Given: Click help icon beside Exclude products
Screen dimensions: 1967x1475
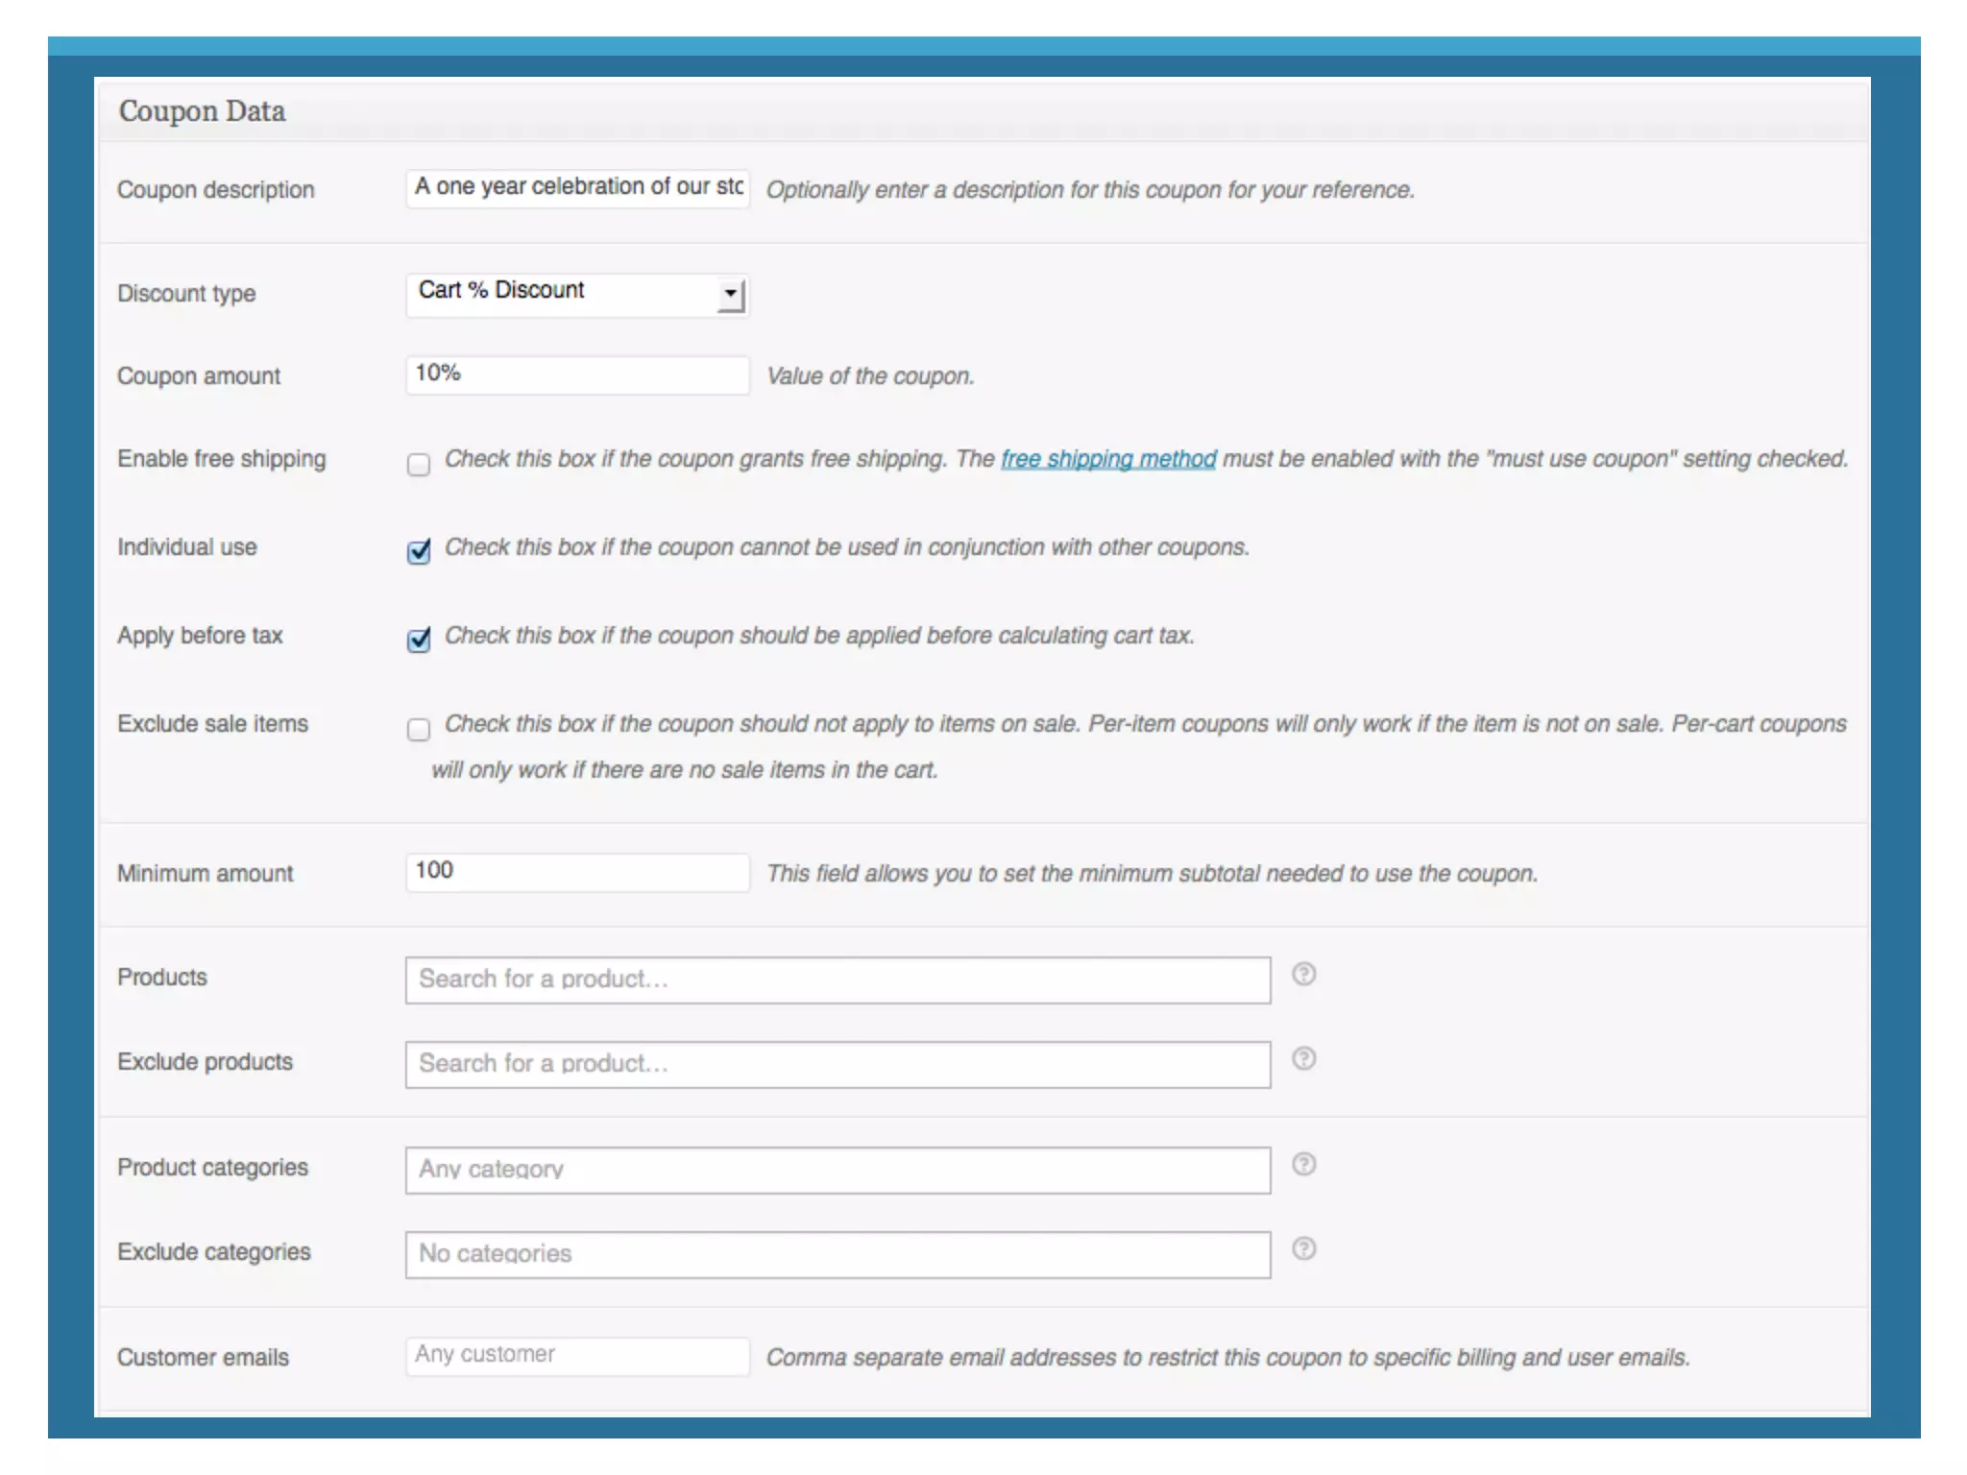Looking at the screenshot, I should click(1303, 1058).
